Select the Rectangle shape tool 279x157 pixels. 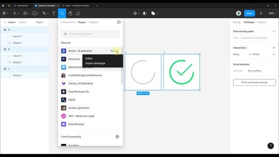click(x=34, y=14)
